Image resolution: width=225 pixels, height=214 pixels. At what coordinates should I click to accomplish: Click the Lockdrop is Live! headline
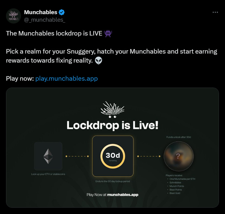point(112,126)
